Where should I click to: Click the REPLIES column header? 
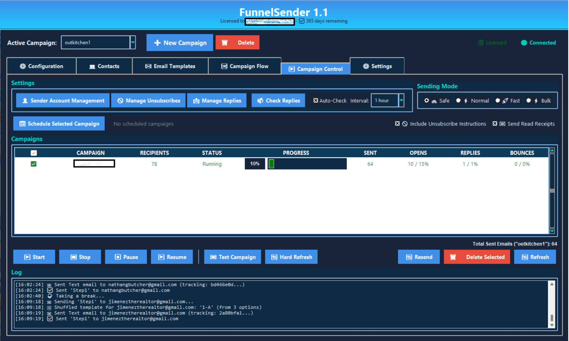pos(470,153)
